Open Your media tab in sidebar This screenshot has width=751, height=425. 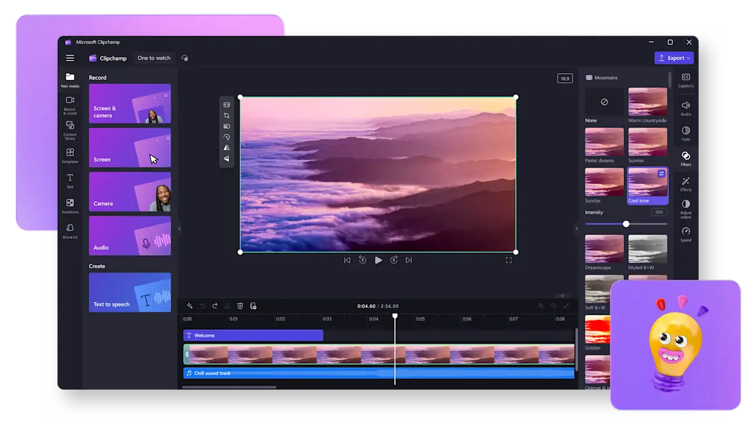point(70,81)
